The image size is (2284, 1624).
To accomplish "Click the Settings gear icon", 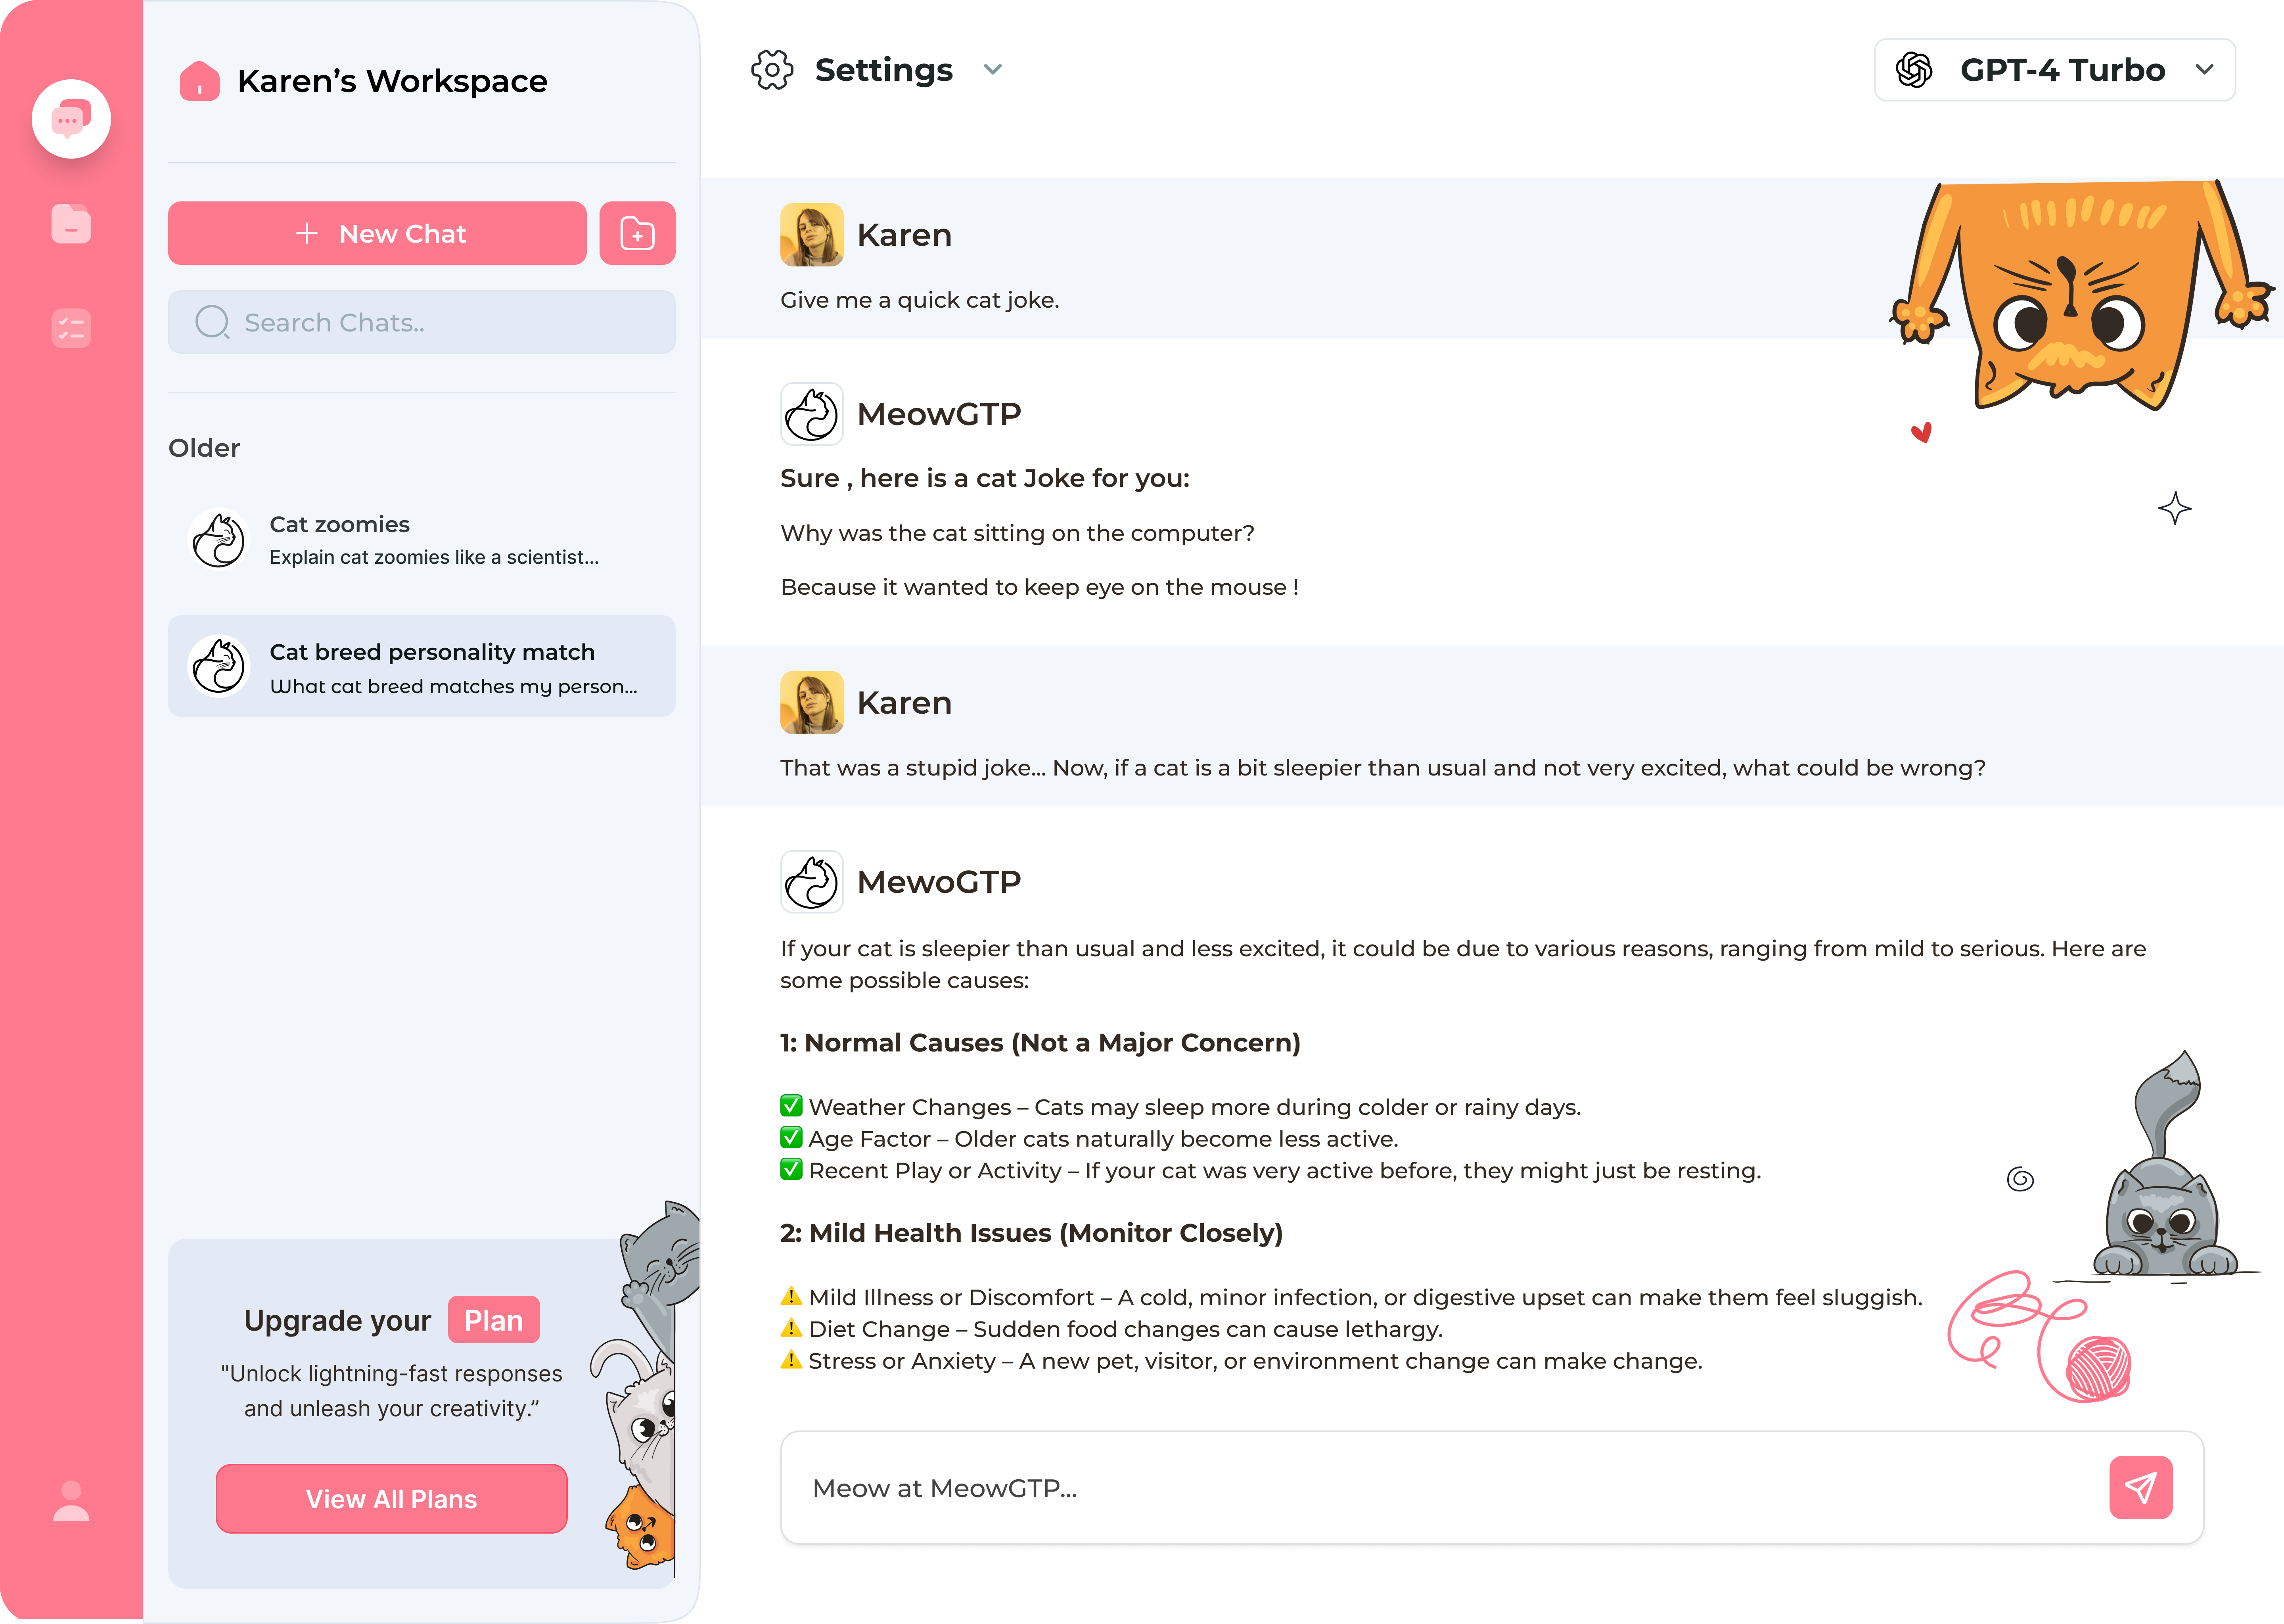I will 772,70.
